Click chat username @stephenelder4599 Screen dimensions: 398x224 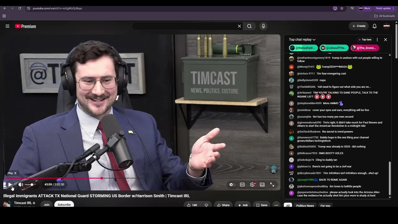[x=309, y=103]
